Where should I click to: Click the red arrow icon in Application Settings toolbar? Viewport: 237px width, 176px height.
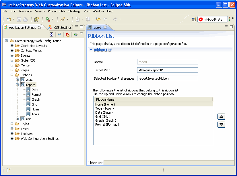coord(67,35)
